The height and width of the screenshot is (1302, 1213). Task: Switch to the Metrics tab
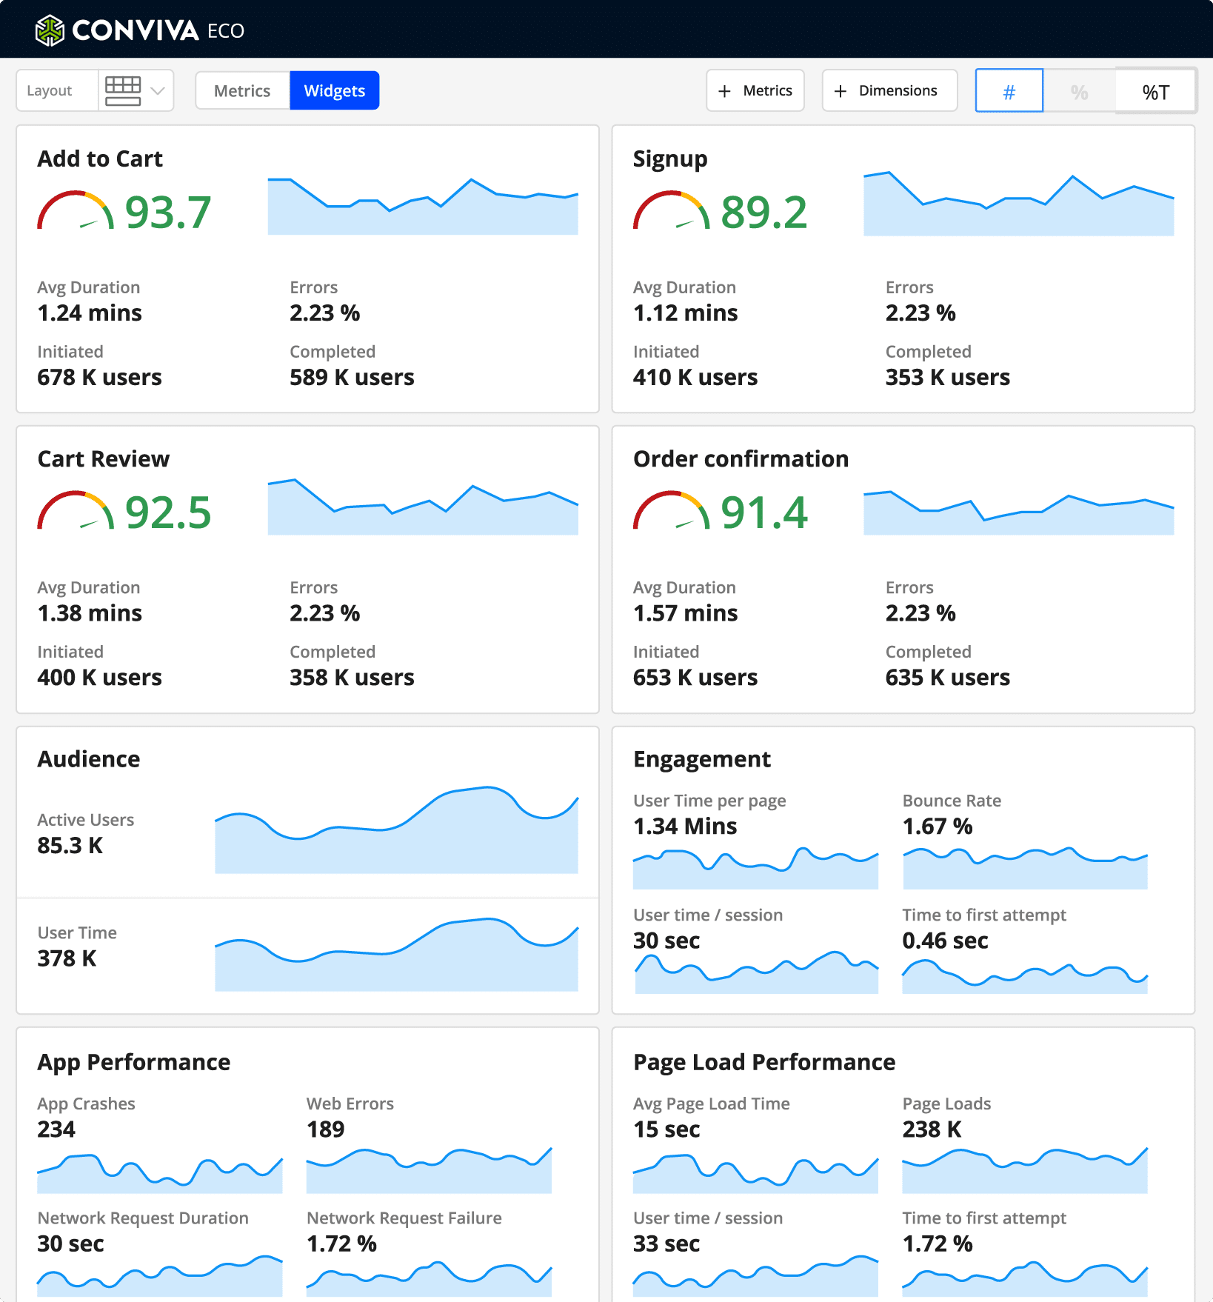[242, 90]
